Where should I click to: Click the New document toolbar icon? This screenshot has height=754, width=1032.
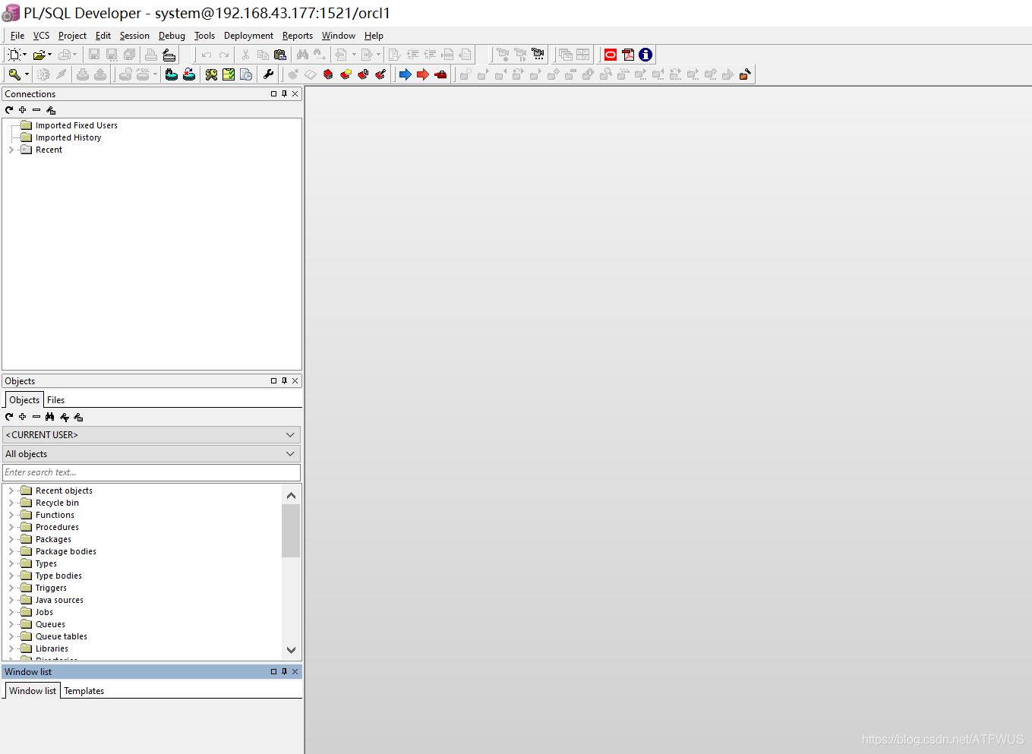pyautogui.click(x=14, y=55)
